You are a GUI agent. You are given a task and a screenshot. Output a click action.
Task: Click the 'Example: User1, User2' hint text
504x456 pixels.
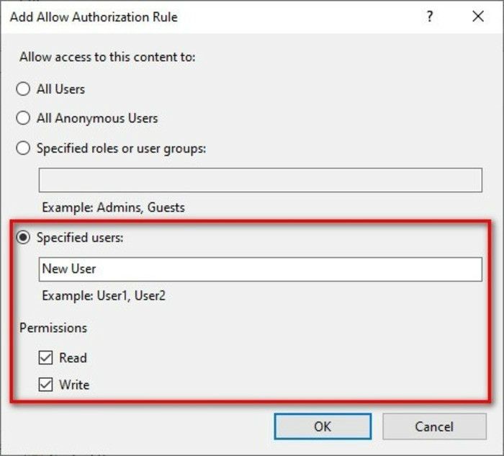pyautogui.click(x=104, y=295)
